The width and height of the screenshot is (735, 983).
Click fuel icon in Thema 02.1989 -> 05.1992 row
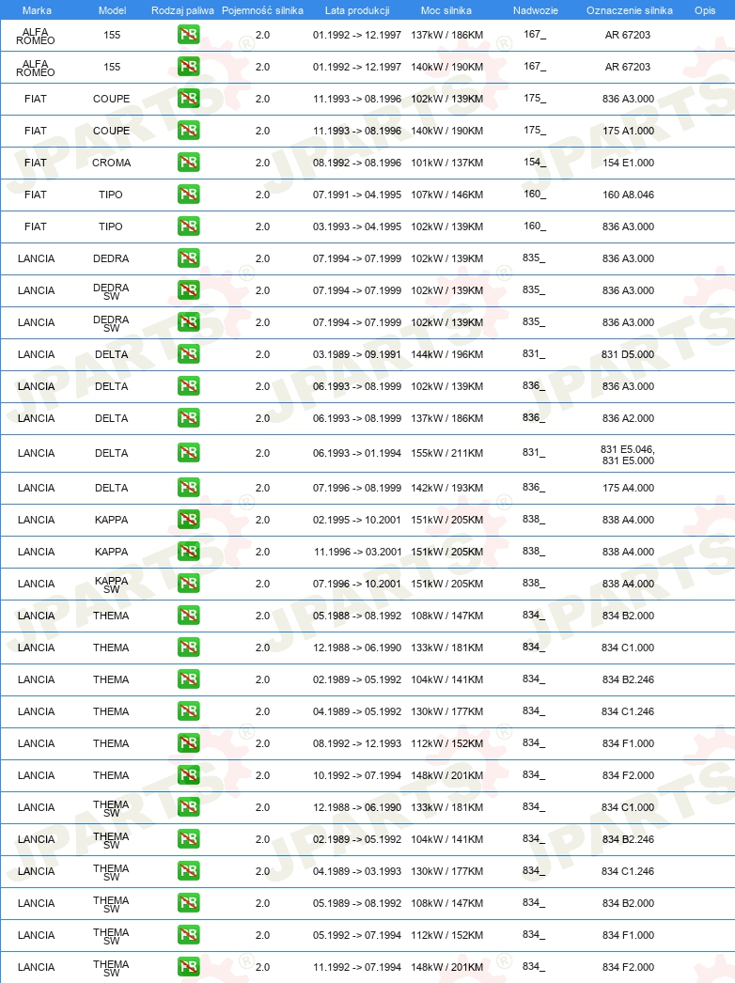pyautogui.click(x=188, y=679)
